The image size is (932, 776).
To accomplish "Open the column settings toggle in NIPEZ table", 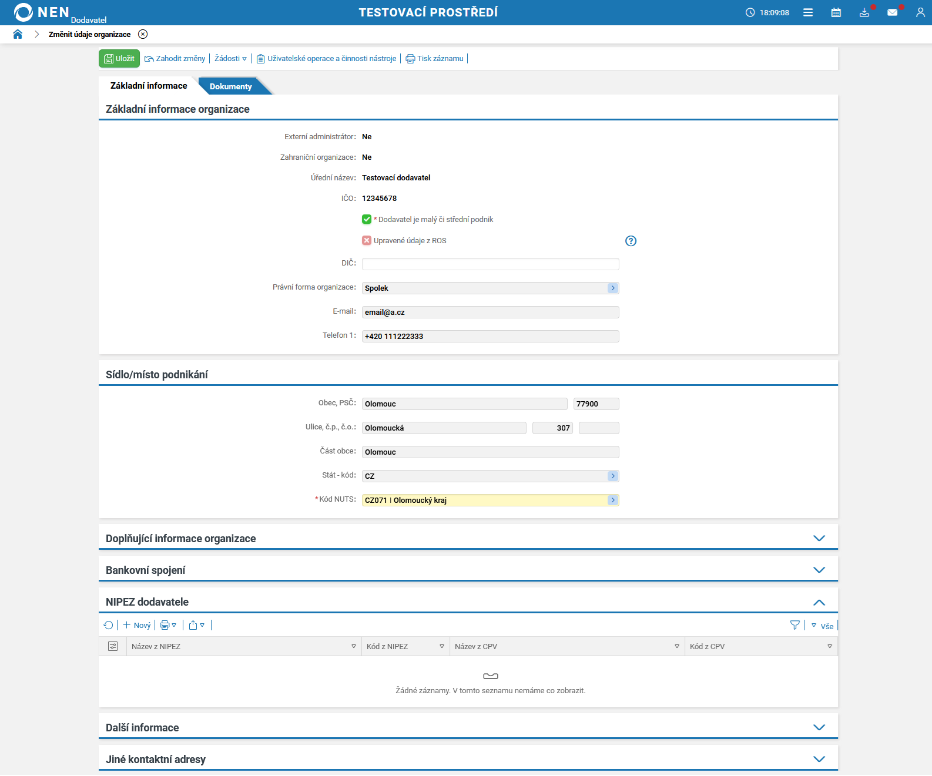I will pyautogui.click(x=113, y=646).
